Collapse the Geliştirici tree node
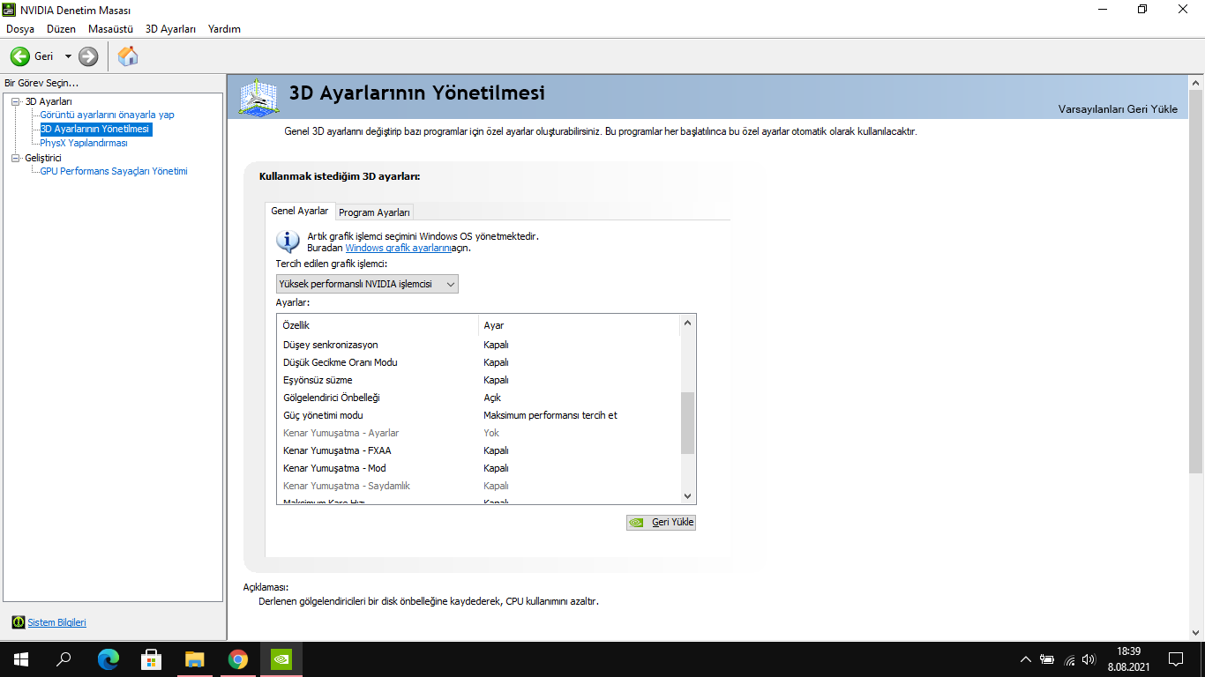The width and height of the screenshot is (1205, 677). 15,158
